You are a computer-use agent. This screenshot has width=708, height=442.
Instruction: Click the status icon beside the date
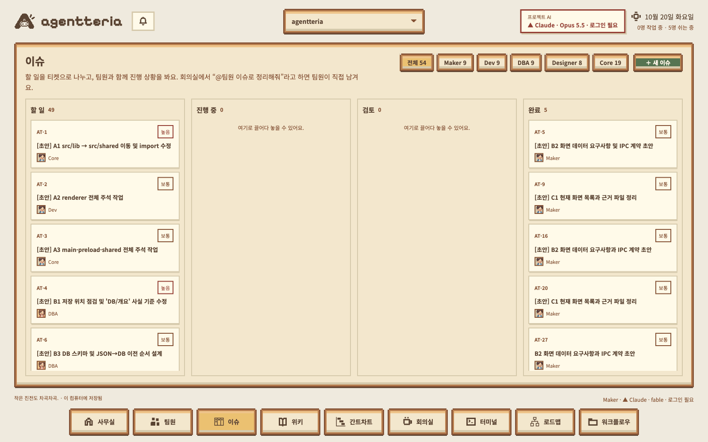pos(636,16)
